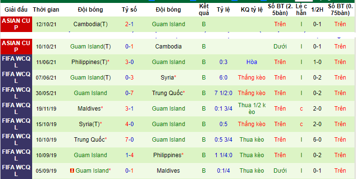Click the Giải đấu column header
Image resolution: width=356 pixels, height=179 pixels.
(x=16, y=10)
